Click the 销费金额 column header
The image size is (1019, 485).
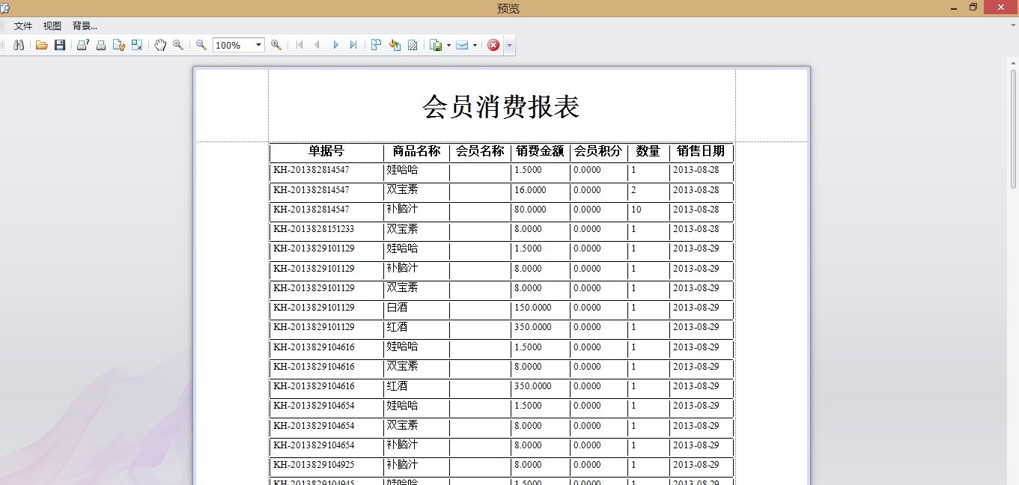pos(540,151)
